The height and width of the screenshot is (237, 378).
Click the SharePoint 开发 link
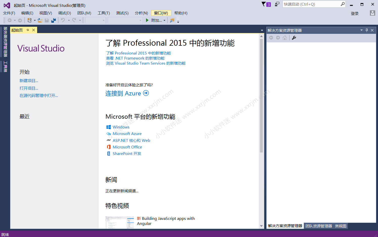(127, 153)
